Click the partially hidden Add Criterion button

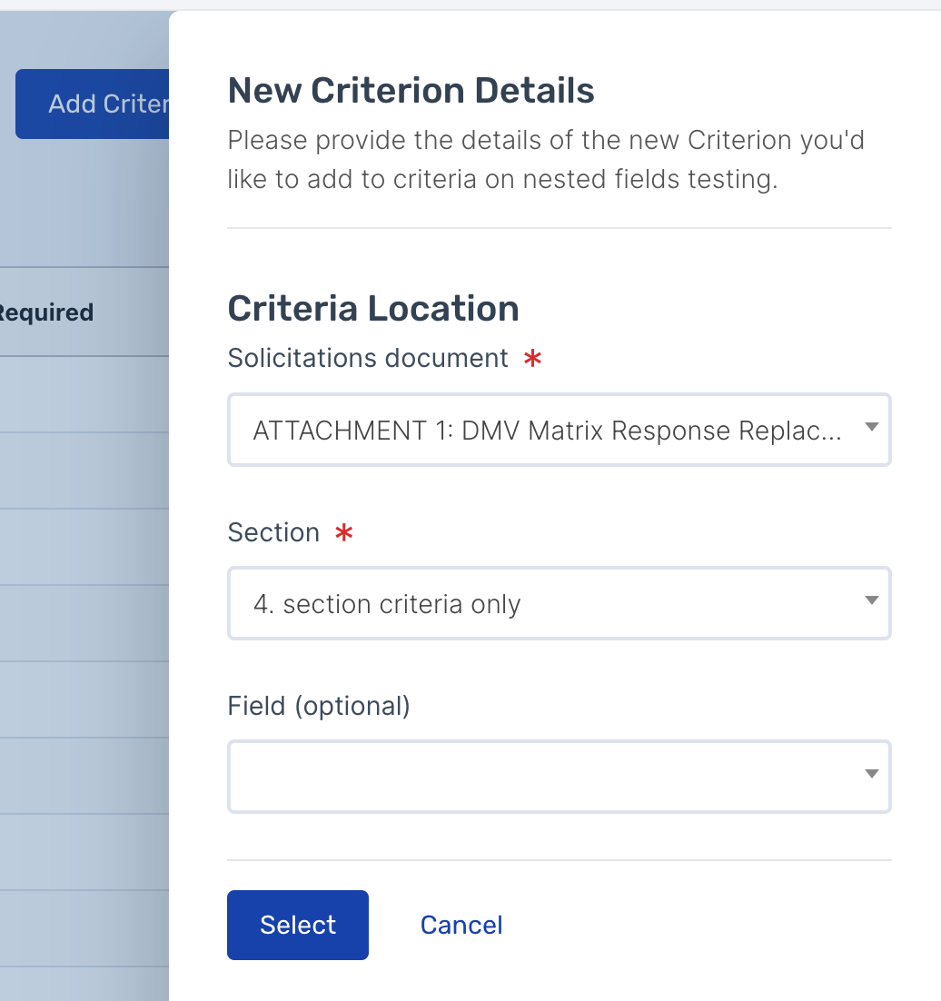click(93, 104)
